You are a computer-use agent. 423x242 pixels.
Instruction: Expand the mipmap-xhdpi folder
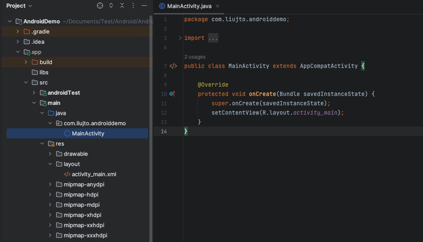(x=50, y=215)
